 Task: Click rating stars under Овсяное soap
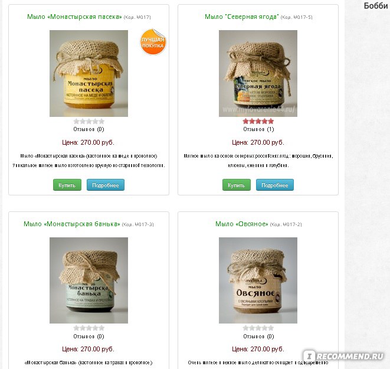coord(258,328)
